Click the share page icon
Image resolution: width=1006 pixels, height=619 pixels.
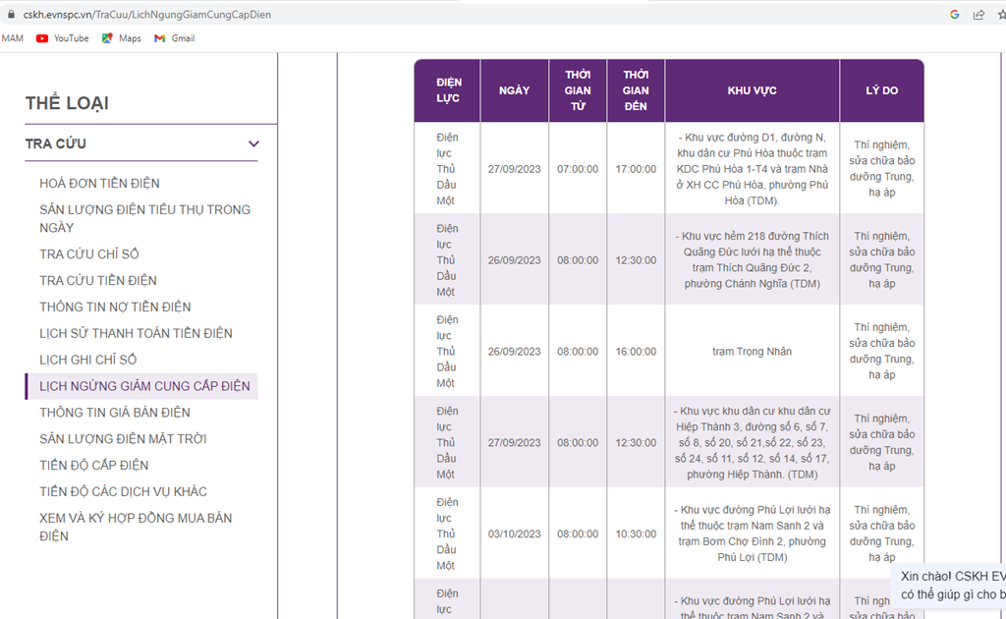[x=978, y=14]
